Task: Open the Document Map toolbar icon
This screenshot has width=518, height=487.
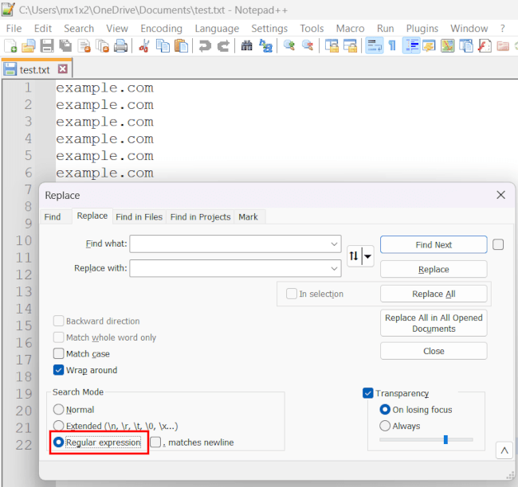Action: click(x=447, y=46)
